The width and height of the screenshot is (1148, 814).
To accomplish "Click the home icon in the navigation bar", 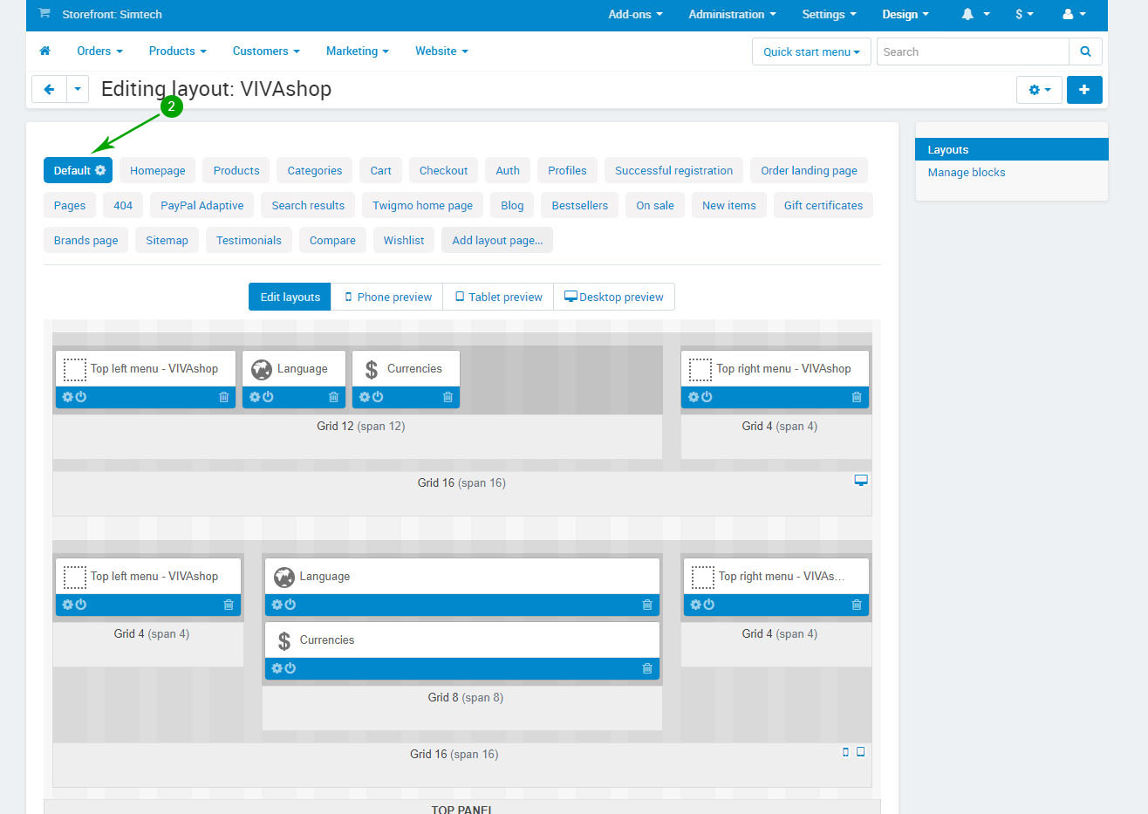I will [45, 51].
